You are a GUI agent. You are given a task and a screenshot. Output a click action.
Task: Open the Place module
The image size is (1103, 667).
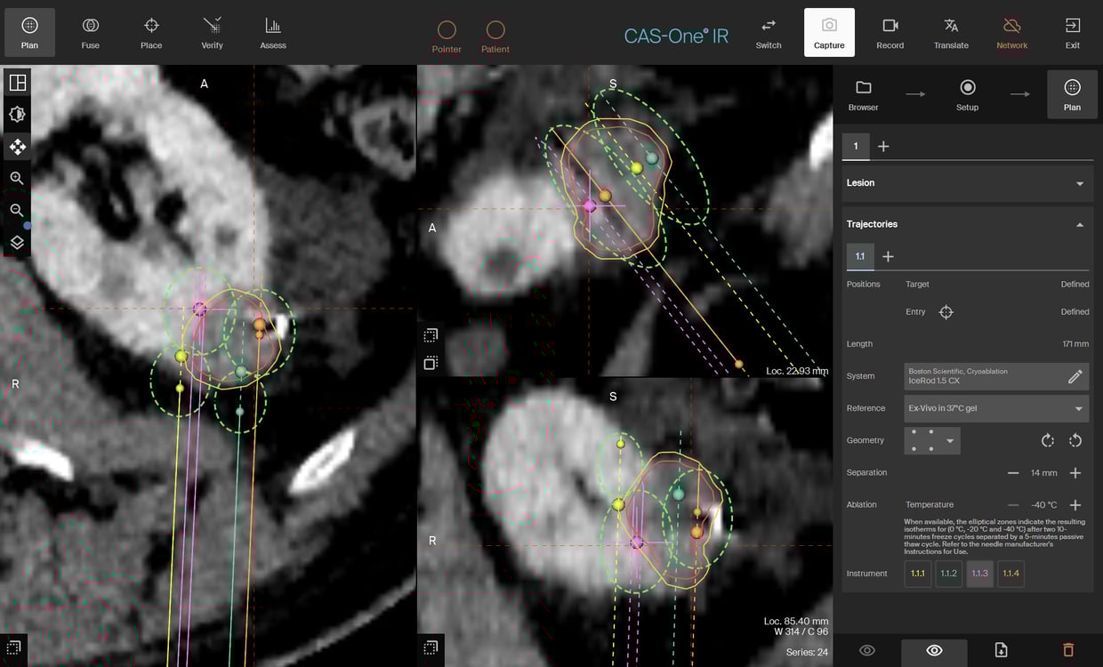[151, 33]
